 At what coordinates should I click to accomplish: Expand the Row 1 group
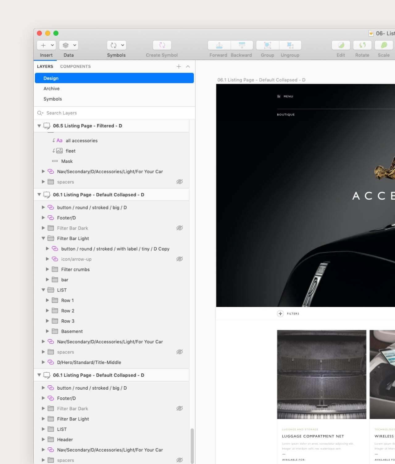(48, 300)
